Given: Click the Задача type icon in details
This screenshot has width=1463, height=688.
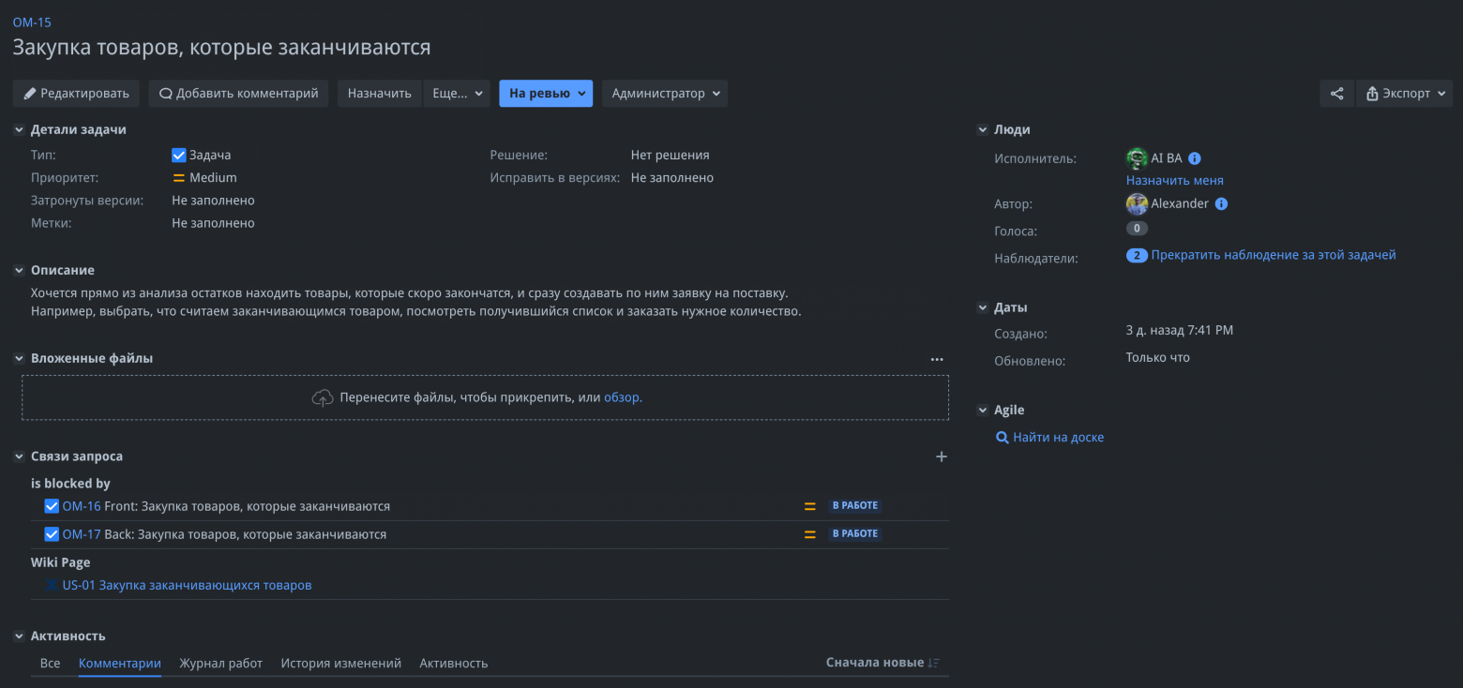Looking at the screenshot, I should (x=179, y=156).
